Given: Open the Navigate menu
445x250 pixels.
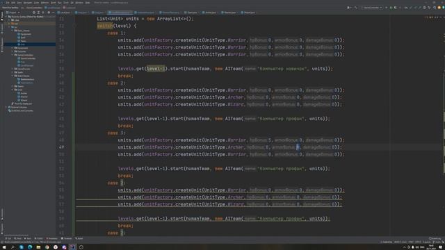Looking at the screenshot, I should click(x=28, y=3).
